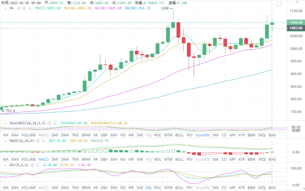Select EMA in the bottom tab strip under KDJ panel
Image resolution: width=305 pixels, height=191 pixels.
[15, 188]
